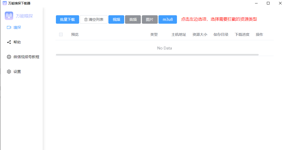The width and height of the screenshot is (284, 150).
Task: Click the title bar app icon
Action: click(4, 3)
